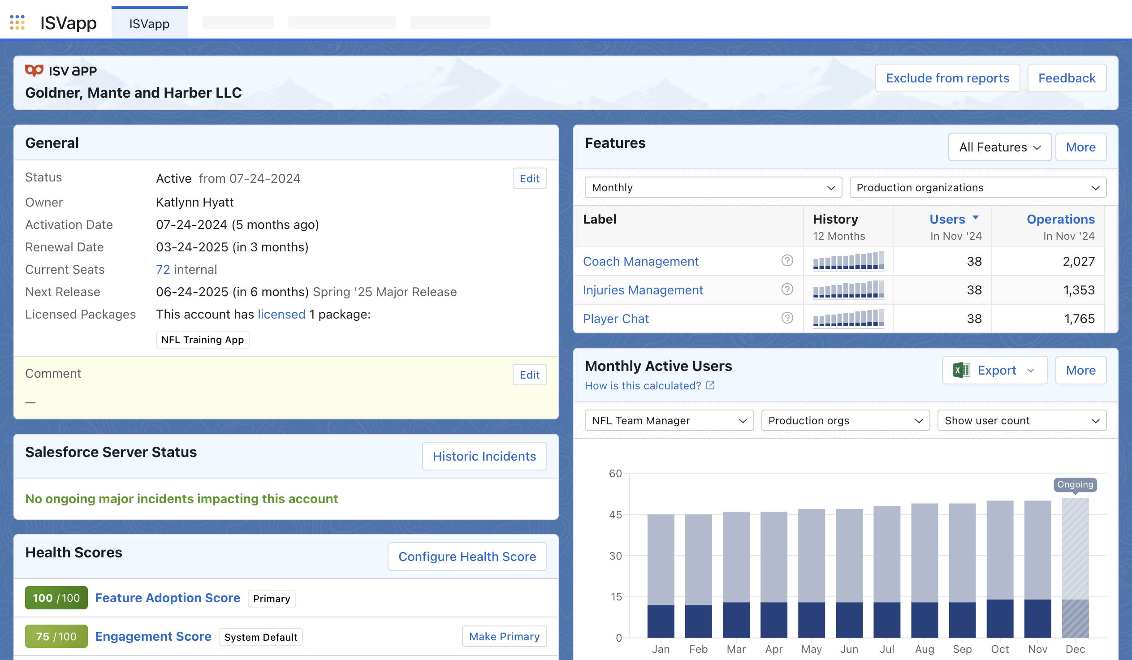Image resolution: width=1132 pixels, height=660 pixels.
Task: Open help icon for Coach Management
Action: click(787, 260)
